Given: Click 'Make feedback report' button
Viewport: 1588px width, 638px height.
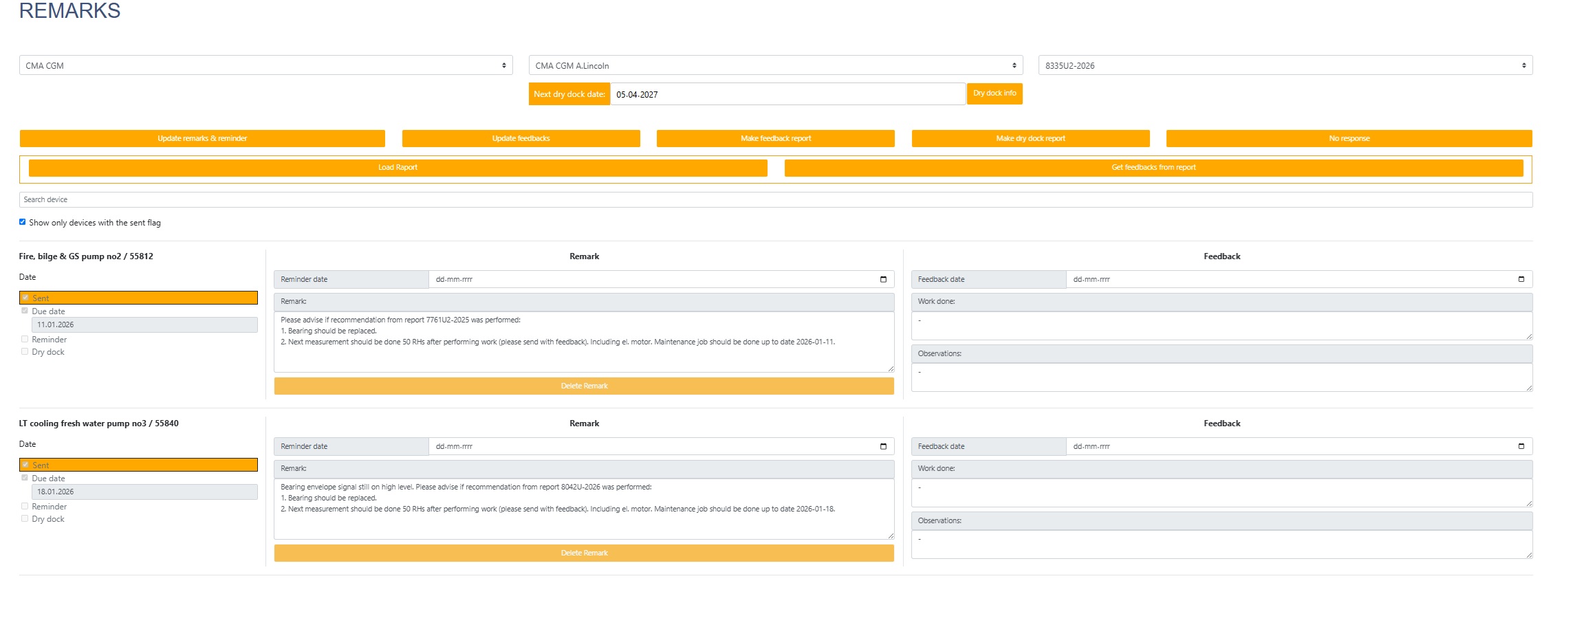Looking at the screenshot, I should (x=776, y=138).
